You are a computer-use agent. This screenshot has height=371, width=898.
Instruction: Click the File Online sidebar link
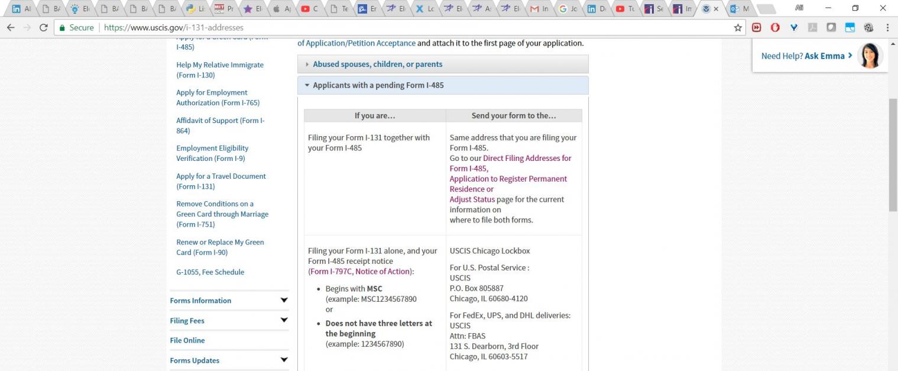pos(187,340)
